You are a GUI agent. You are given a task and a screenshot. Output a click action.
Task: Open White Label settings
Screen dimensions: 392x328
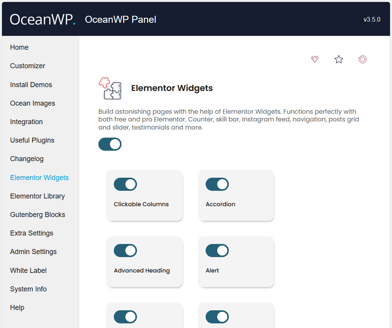pyautogui.click(x=28, y=271)
